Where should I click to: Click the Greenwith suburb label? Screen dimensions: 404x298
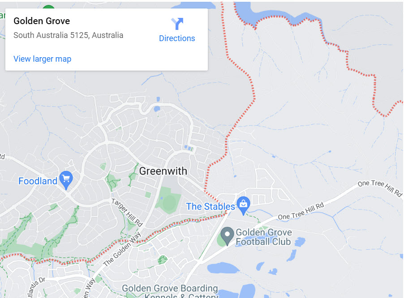click(163, 171)
